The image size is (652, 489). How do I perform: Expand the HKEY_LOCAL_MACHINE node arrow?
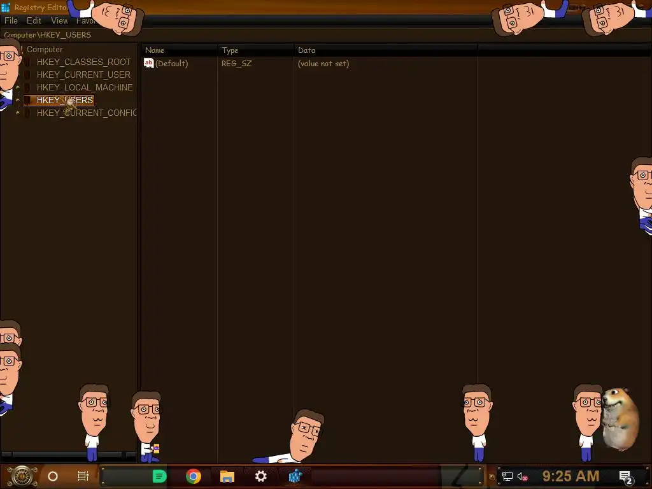click(x=17, y=87)
